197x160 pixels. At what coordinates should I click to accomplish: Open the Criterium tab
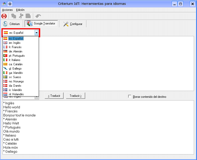click(12, 24)
